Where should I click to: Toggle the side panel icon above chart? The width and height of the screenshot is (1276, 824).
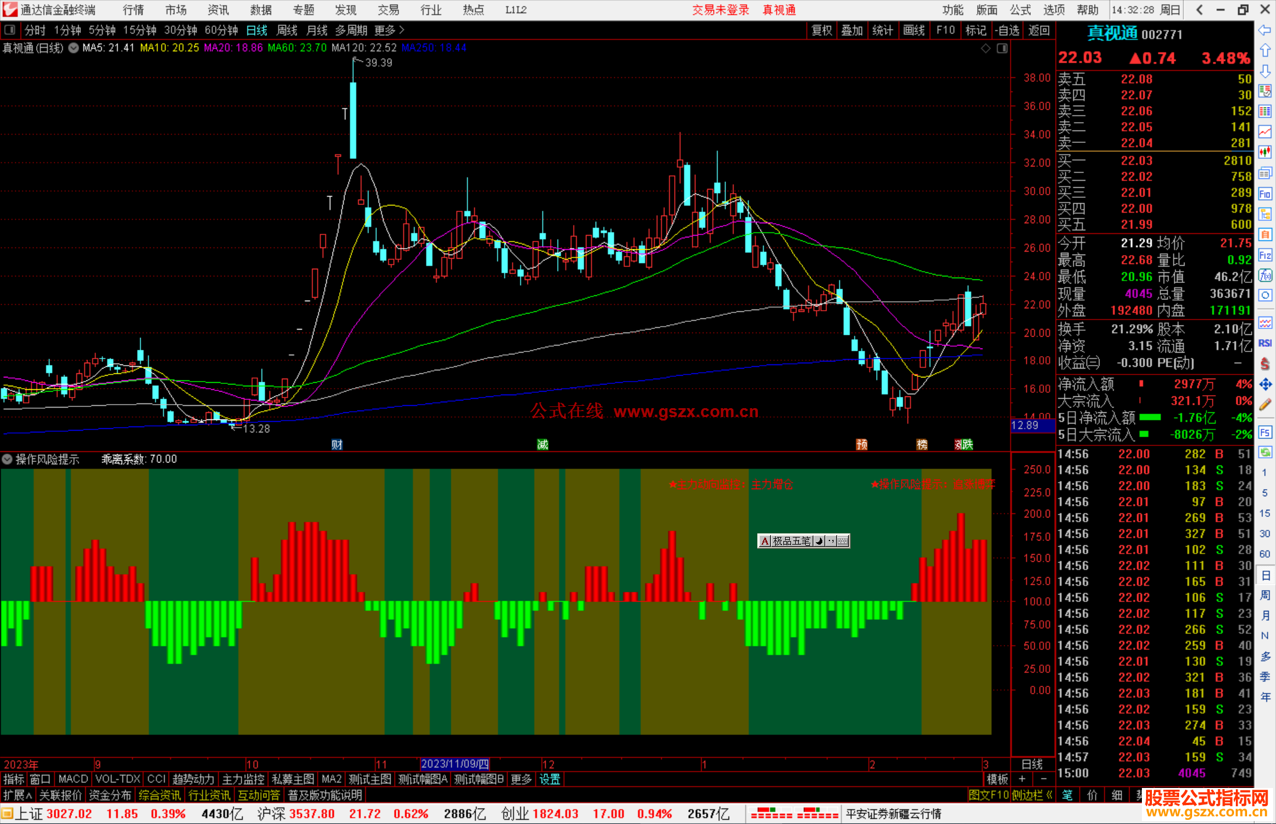point(1002,48)
